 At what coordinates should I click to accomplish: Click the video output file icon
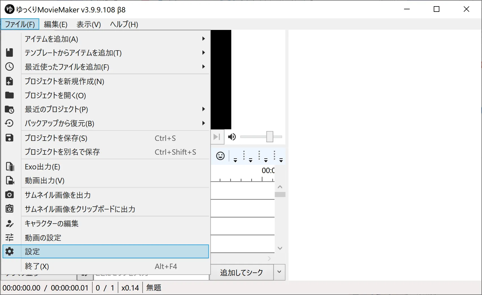click(10, 180)
